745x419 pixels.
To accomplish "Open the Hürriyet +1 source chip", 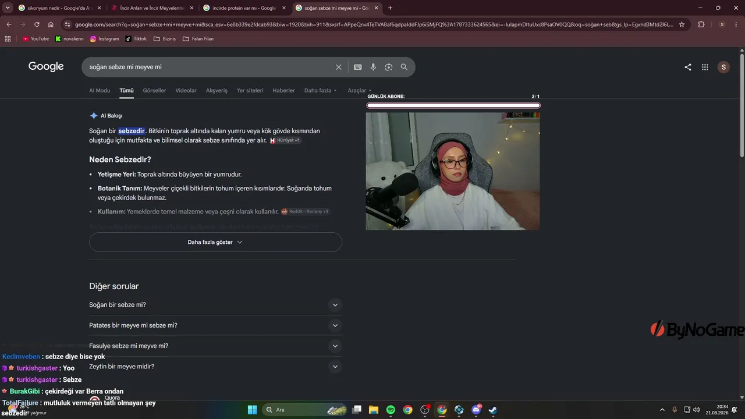I will (x=285, y=140).
